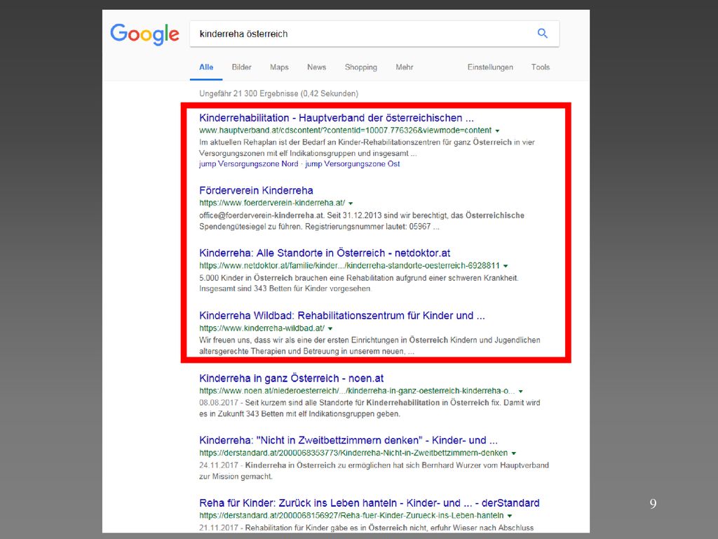Follow the 'jump Versorgungszone Nord' sitelink
This screenshot has height=539, width=718.
pos(249,164)
